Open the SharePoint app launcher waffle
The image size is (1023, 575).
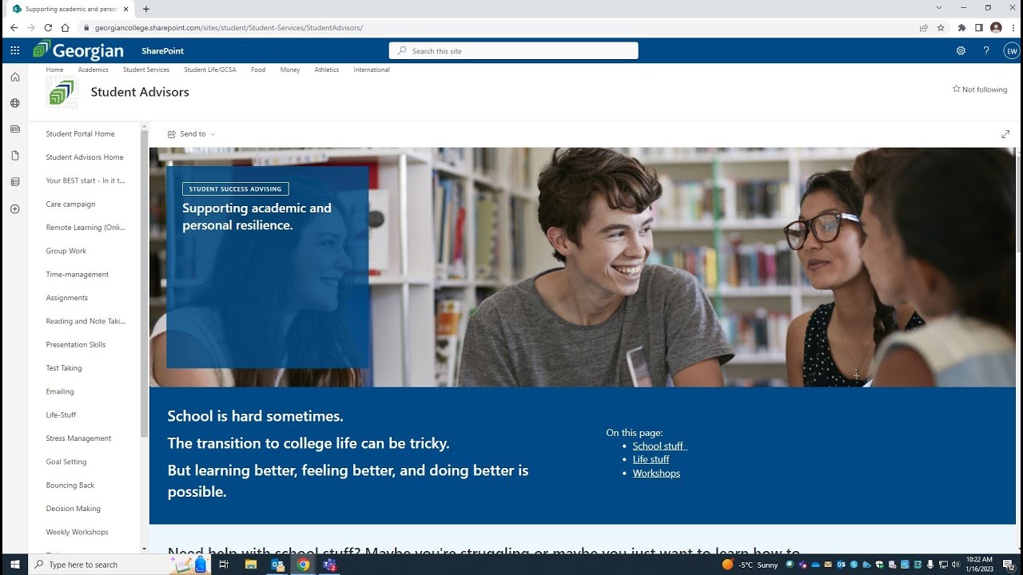[x=14, y=50]
